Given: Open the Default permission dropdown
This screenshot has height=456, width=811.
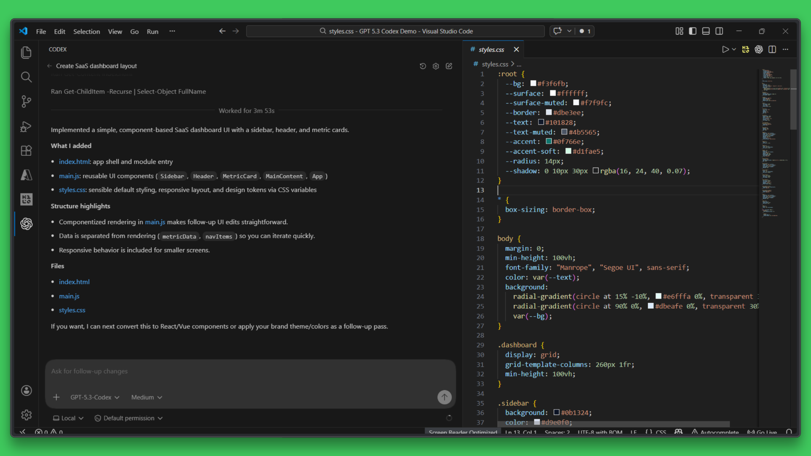Looking at the screenshot, I should coord(128,418).
